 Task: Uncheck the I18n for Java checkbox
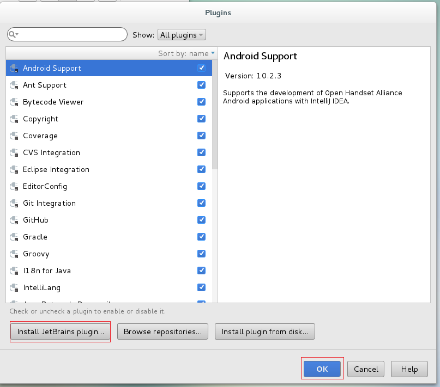click(x=201, y=270)
